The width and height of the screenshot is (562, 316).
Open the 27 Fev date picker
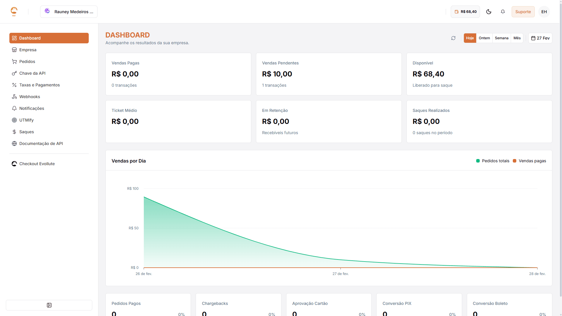tap(540, 38)
